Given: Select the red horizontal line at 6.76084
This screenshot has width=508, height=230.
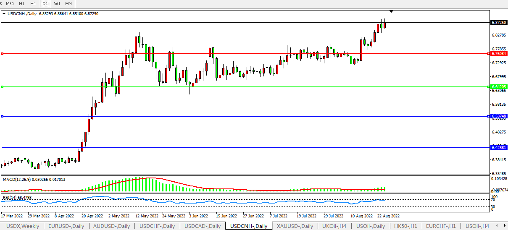Looking at the screenshot, I should coord(252,54).
